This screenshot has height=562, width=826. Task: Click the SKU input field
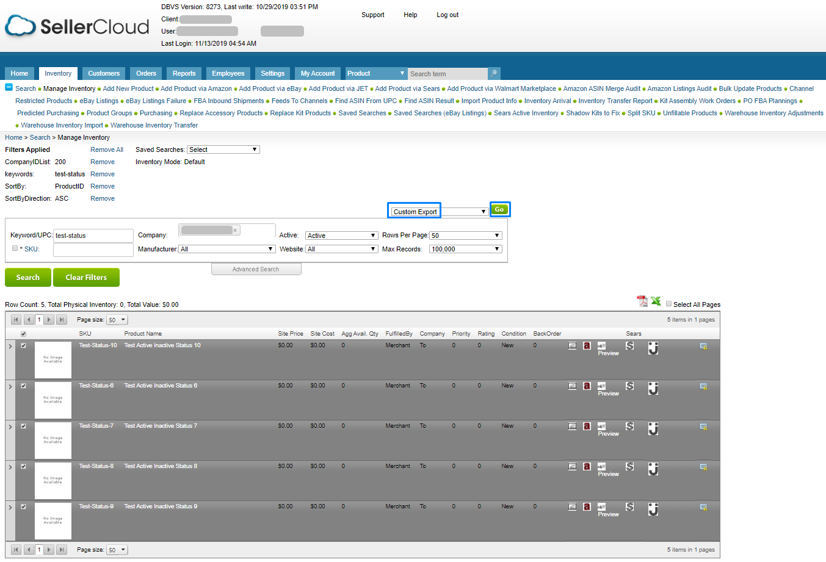93,250
